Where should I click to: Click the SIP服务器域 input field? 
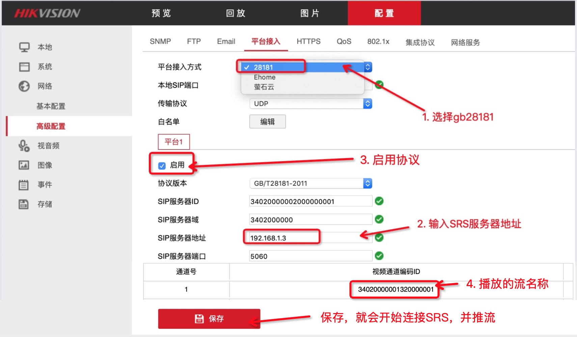coord(311,220)
